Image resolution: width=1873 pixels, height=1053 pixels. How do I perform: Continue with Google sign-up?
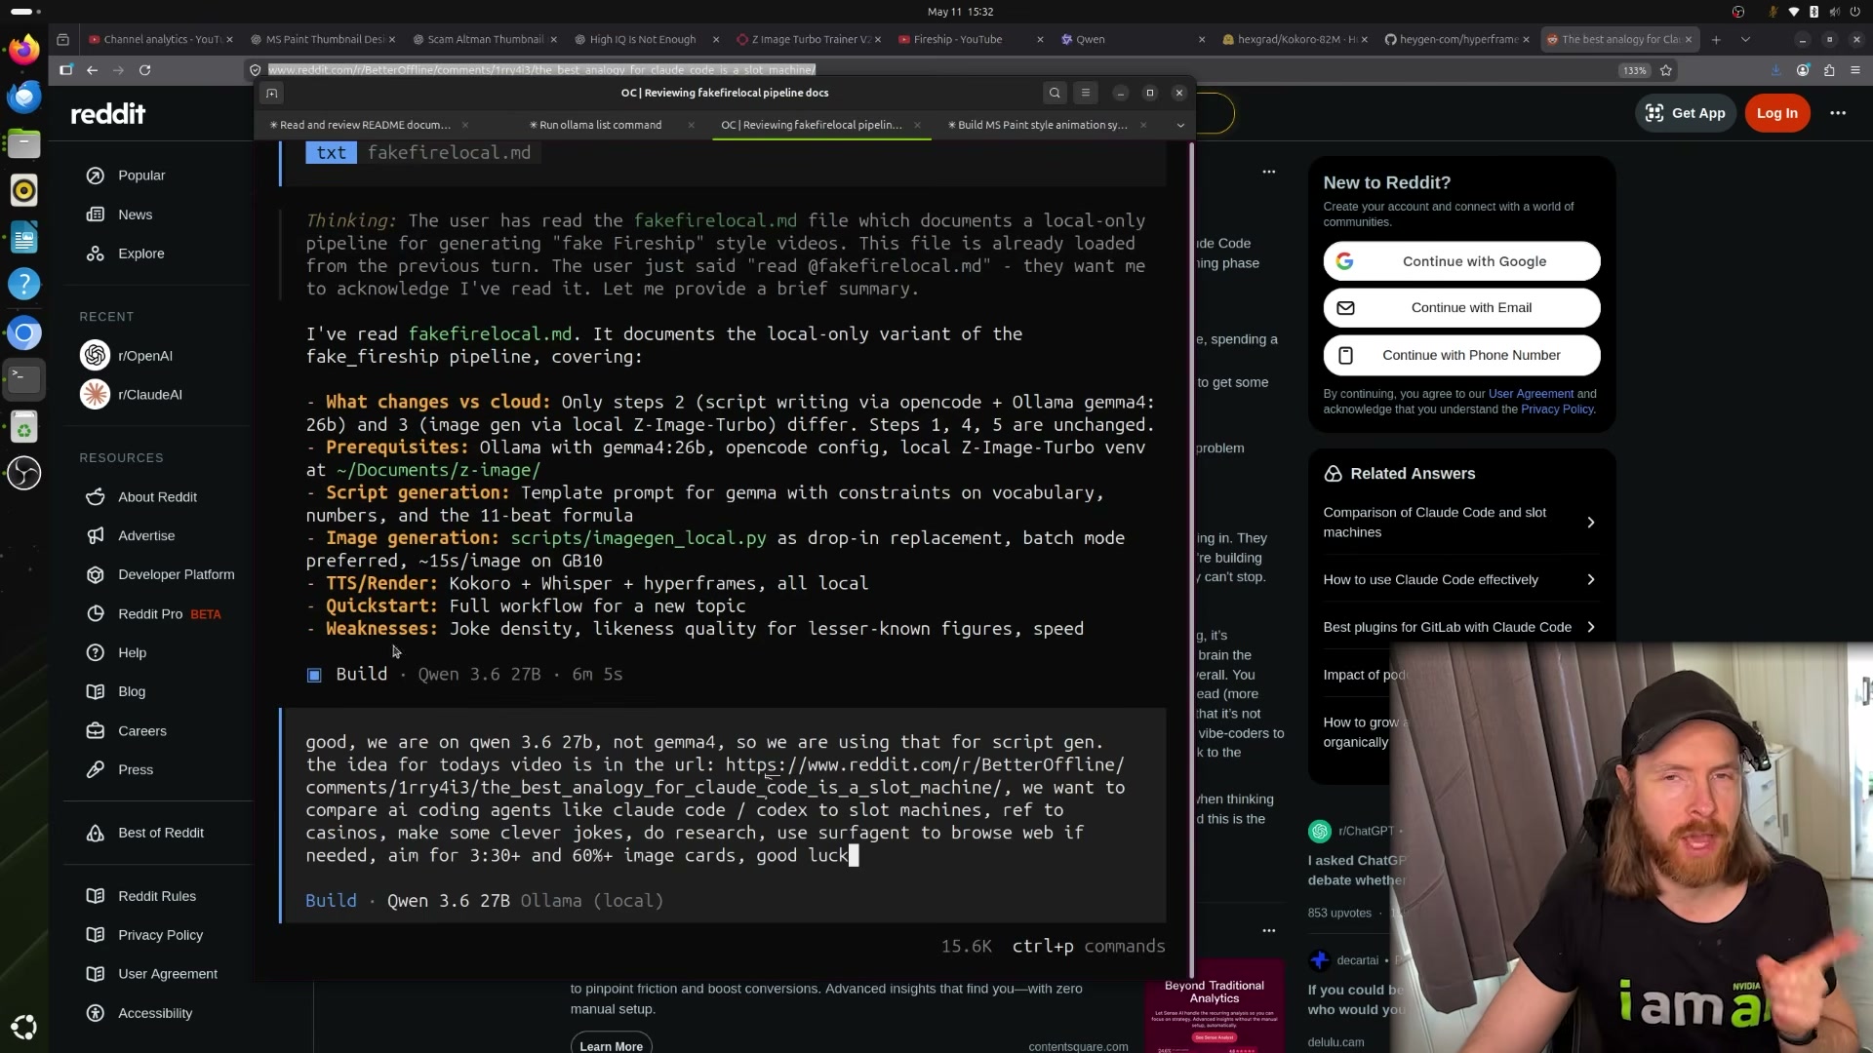click(x=1461, y=261)
